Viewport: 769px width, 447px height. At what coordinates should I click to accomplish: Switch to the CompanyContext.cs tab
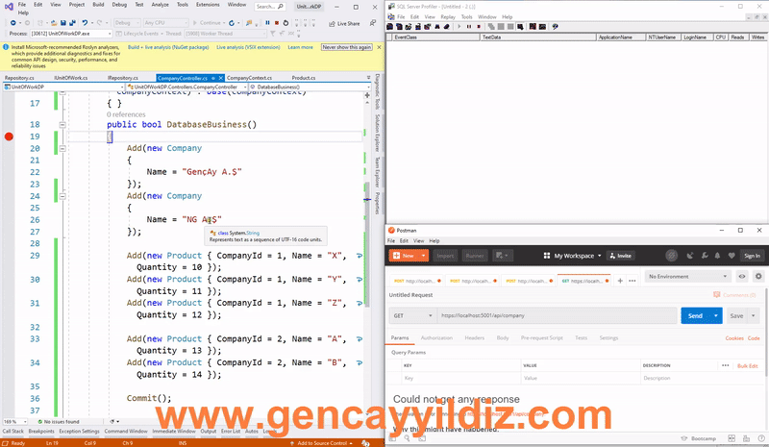pos(250,77)
